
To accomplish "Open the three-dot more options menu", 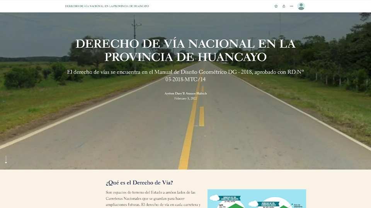I will click(291, 6).
